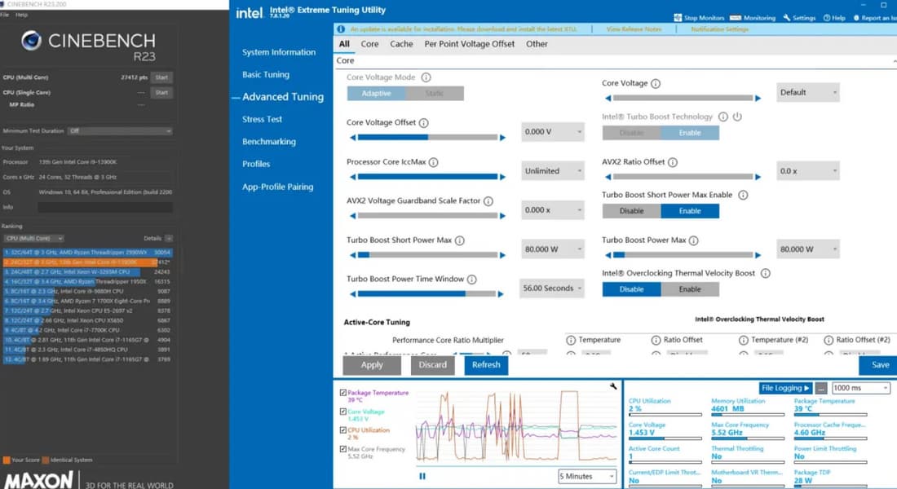Click the Turbo Boost Power Max info icon
This screenshot has height=489, width=897.
[693, 240]
